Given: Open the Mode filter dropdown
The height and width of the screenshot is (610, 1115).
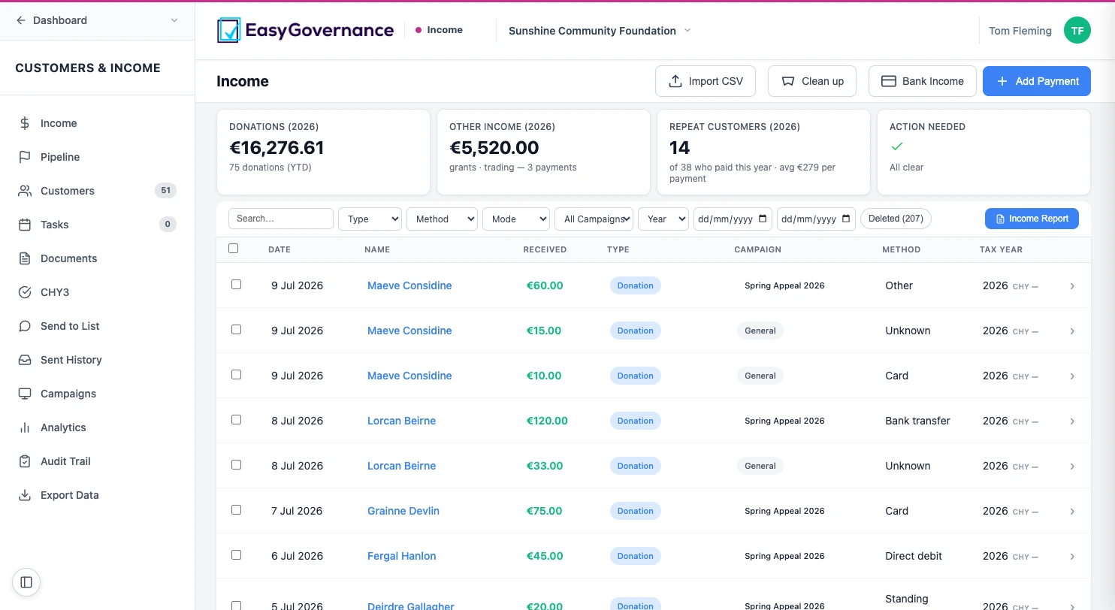Looking at the screenshot, I should coord(516,219).
